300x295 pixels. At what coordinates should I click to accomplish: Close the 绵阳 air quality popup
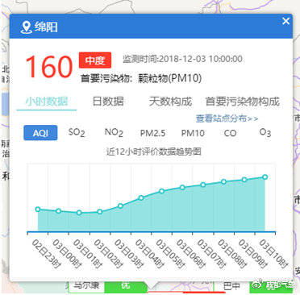285,21
